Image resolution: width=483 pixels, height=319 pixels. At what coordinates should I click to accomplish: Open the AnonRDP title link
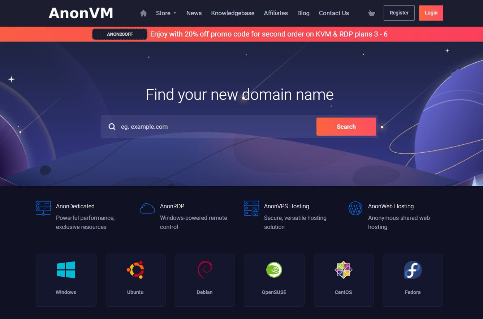pos(172,206)
